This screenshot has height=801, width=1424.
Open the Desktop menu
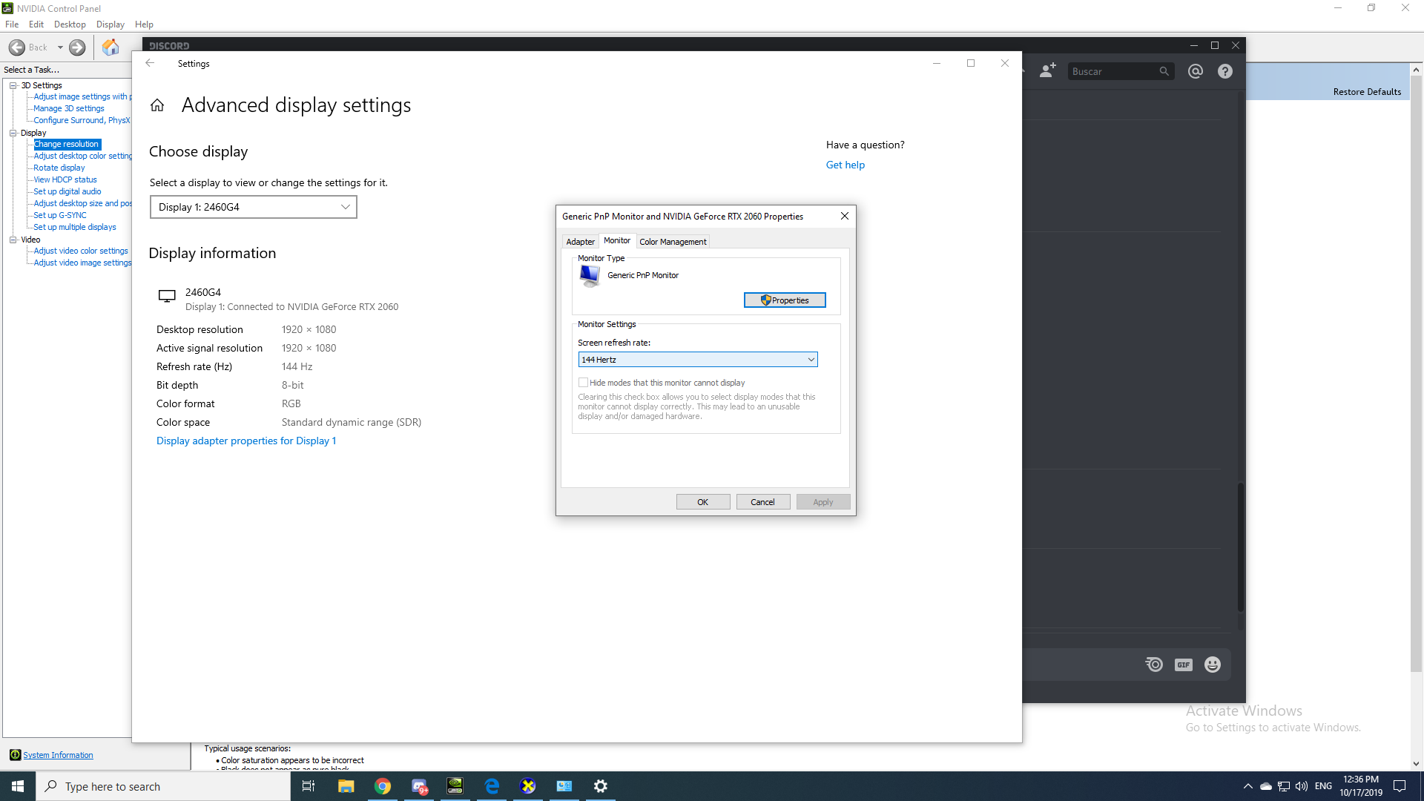[70, 24]
